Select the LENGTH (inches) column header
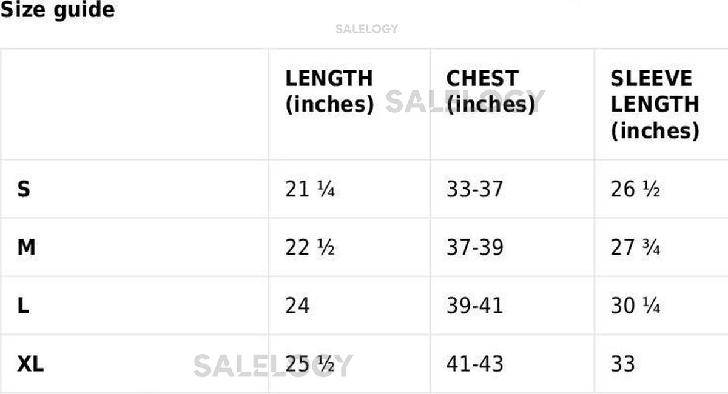Image resolution: width=728 pixels, height=394 pixels. pos(329,92)
